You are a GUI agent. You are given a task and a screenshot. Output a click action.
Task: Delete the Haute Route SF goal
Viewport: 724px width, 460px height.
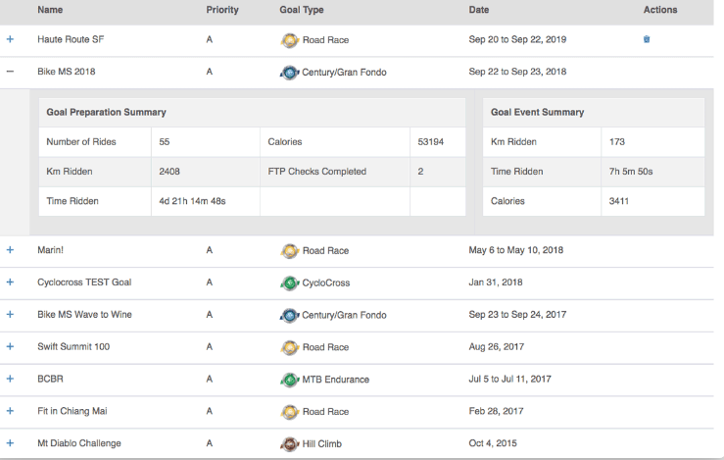click(x=646, y=40)
